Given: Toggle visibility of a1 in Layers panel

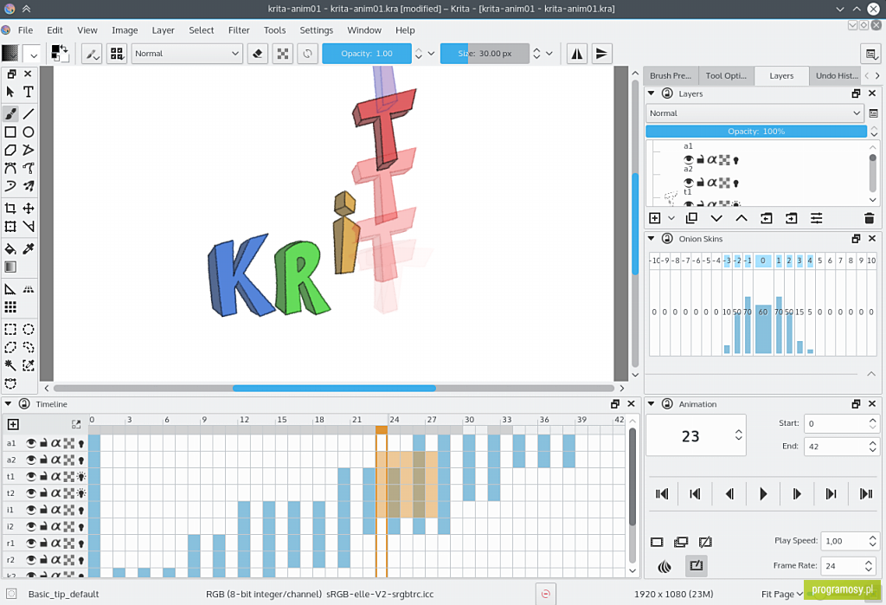Looking at the screenshot, I should pyautogui.click(x=688, y=160).
